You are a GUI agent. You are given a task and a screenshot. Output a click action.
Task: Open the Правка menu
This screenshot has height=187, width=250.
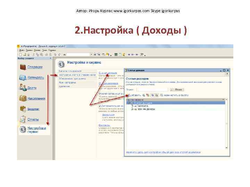(29, 50)
